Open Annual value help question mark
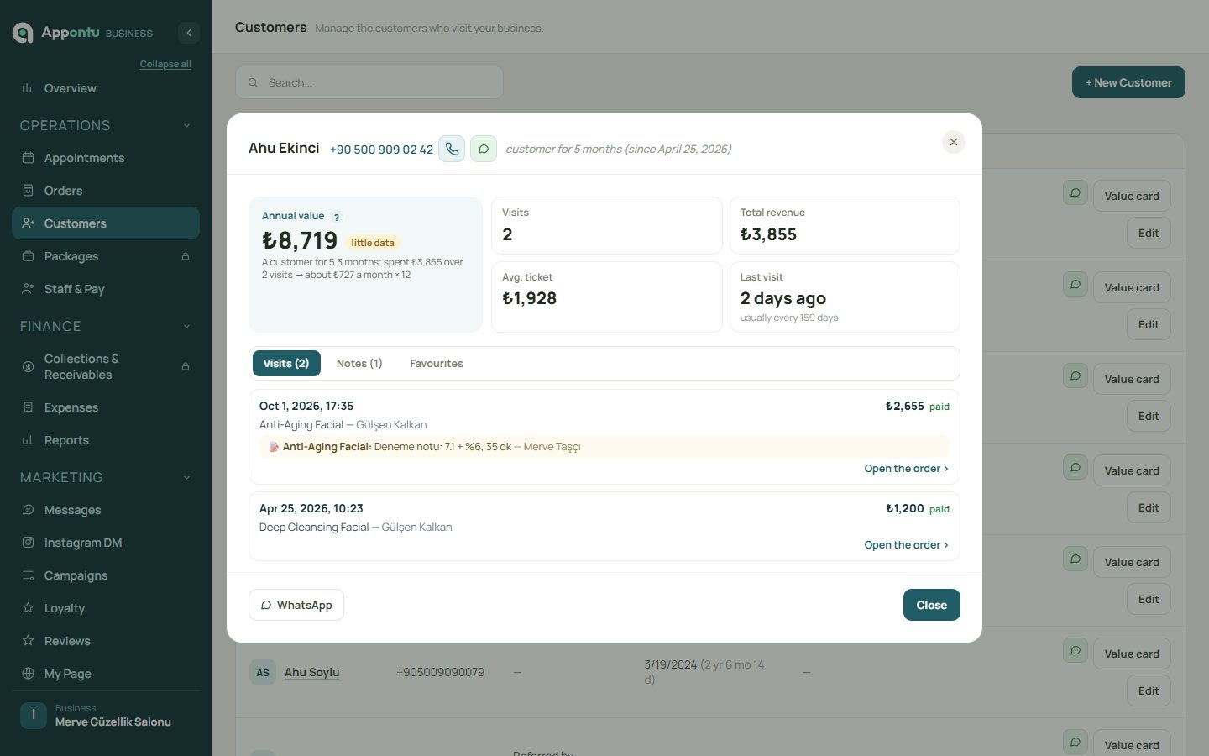1209x756 pixels. click(x=337, y=217)
